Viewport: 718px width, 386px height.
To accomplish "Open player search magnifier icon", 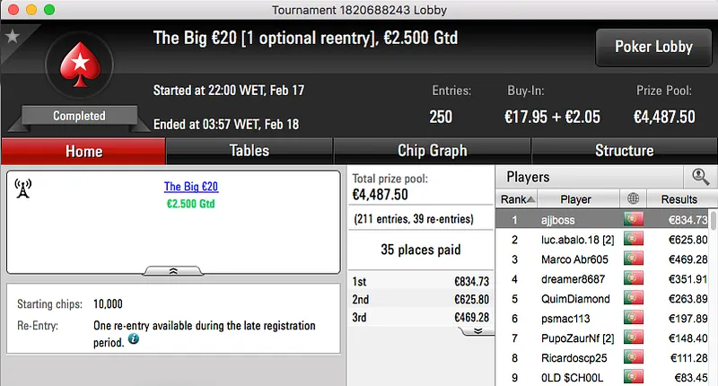I will click(699, 177).
